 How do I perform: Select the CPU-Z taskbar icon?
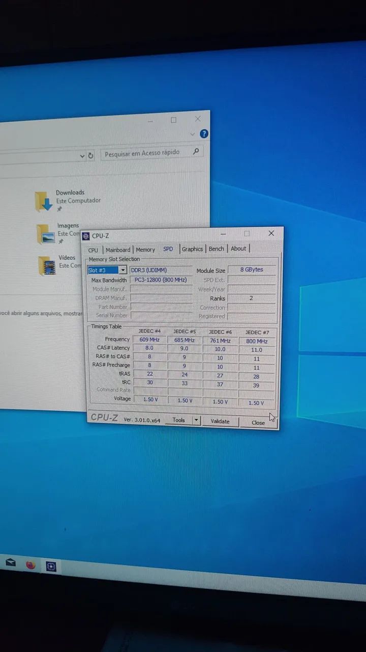click(x=51, y=566)
